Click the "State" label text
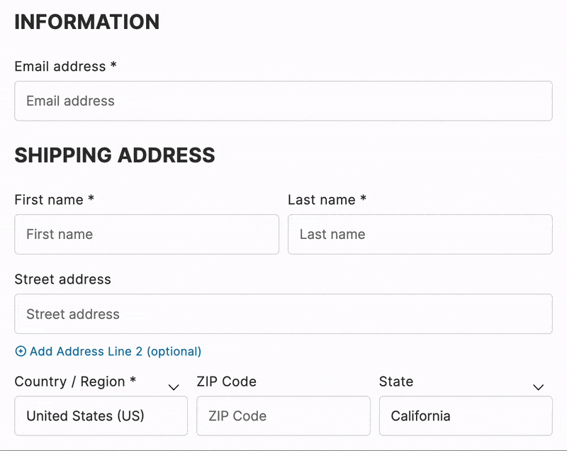This screenshot has width=567, height=451. (x=396, y=382)
